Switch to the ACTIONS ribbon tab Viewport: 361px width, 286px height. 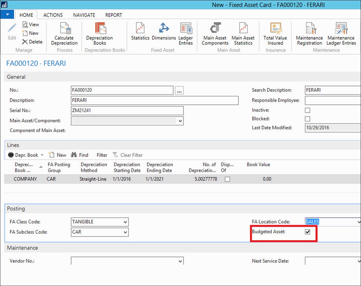coord(53,15)
